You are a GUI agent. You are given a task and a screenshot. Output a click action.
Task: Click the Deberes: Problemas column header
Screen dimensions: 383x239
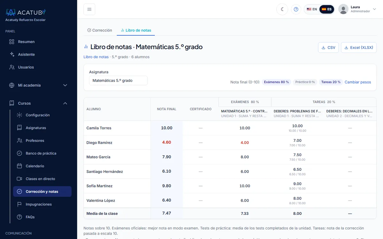point(297,113)
